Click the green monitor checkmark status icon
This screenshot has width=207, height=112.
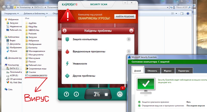146,85
